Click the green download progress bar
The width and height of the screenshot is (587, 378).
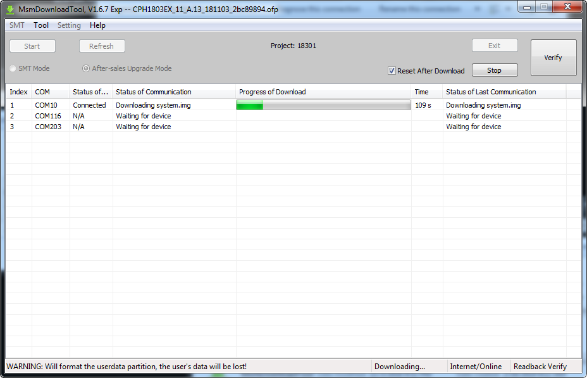(x=323, y=105)
